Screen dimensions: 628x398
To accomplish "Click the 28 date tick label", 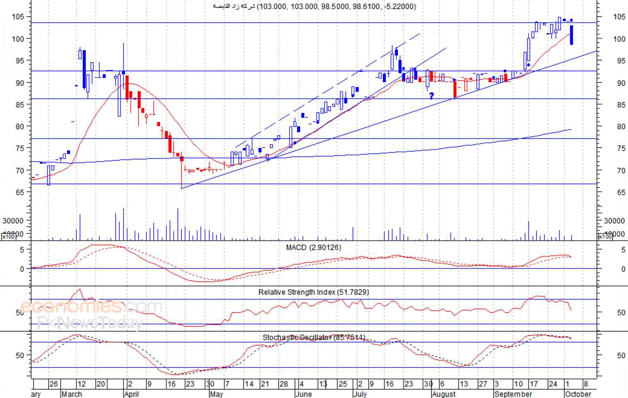I will [x=284, y=384].
